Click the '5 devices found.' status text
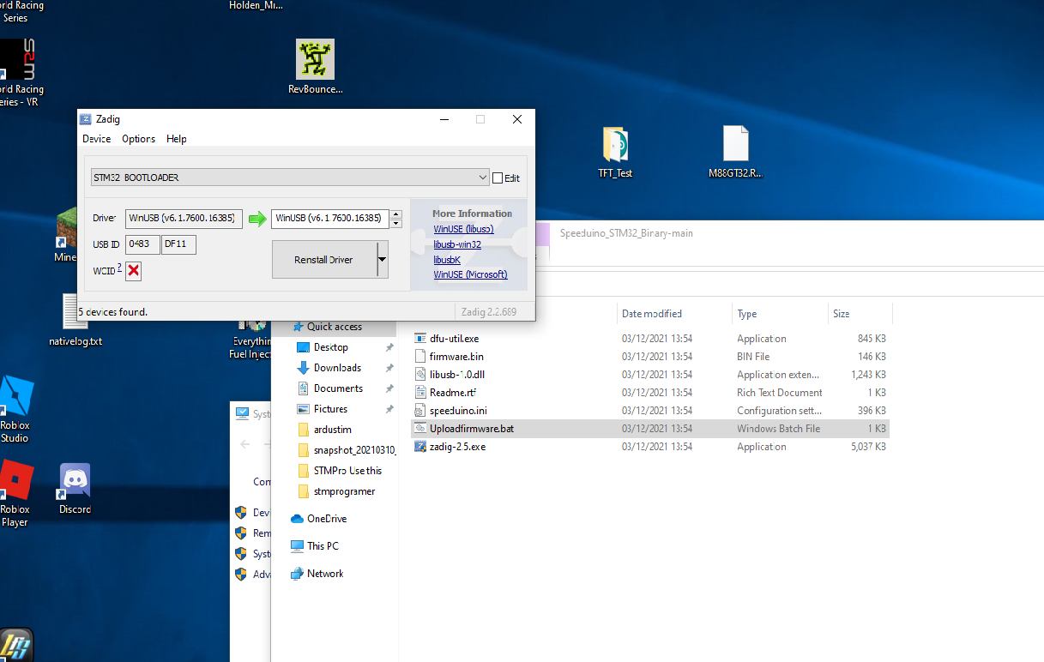 pos(113,312)
